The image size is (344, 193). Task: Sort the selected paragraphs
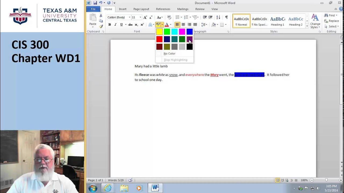(218, 17)
